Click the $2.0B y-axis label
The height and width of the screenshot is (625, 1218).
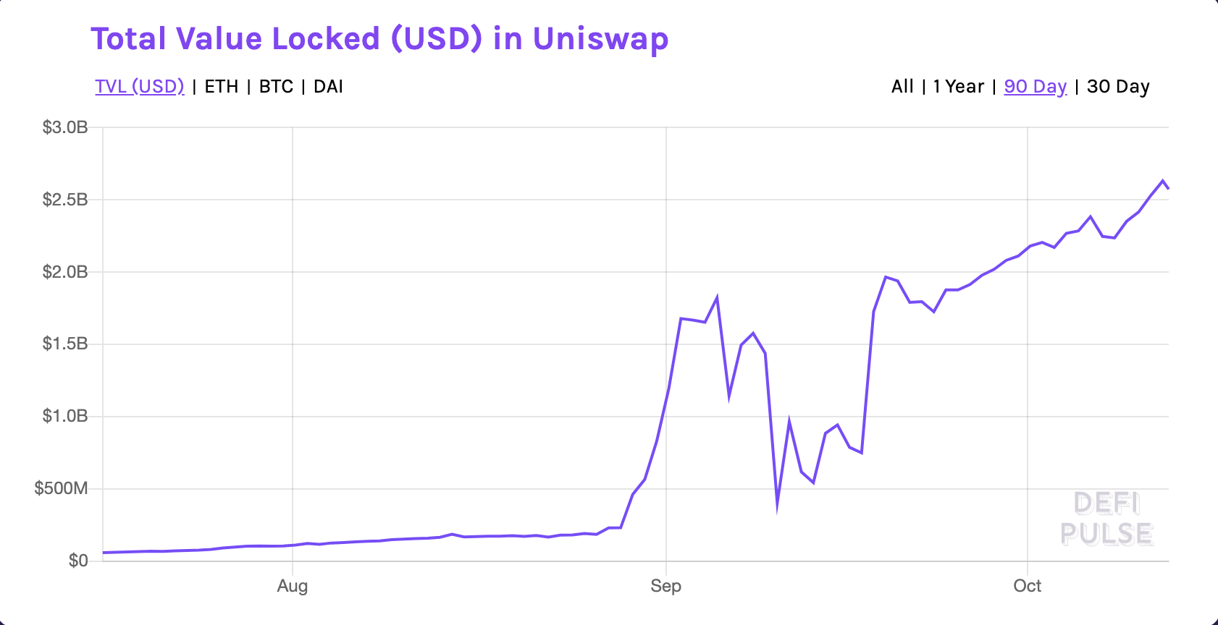65,272
